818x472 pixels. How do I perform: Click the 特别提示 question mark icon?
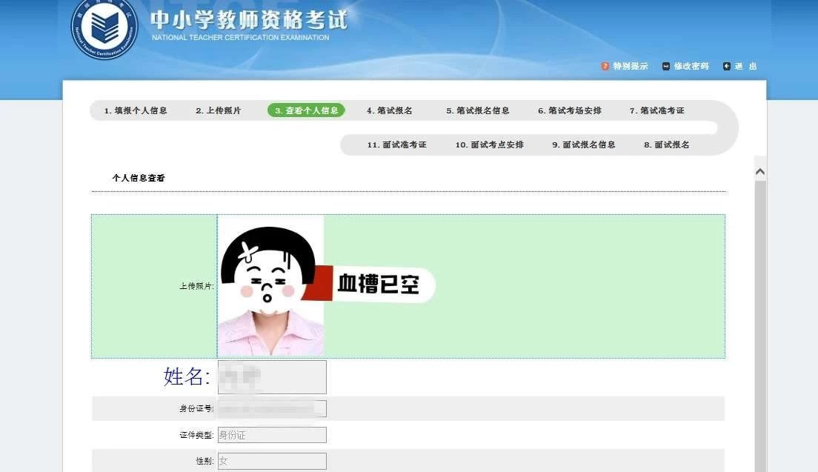coord(605,66)
